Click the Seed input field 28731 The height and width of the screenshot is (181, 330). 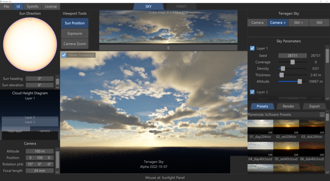292,55
